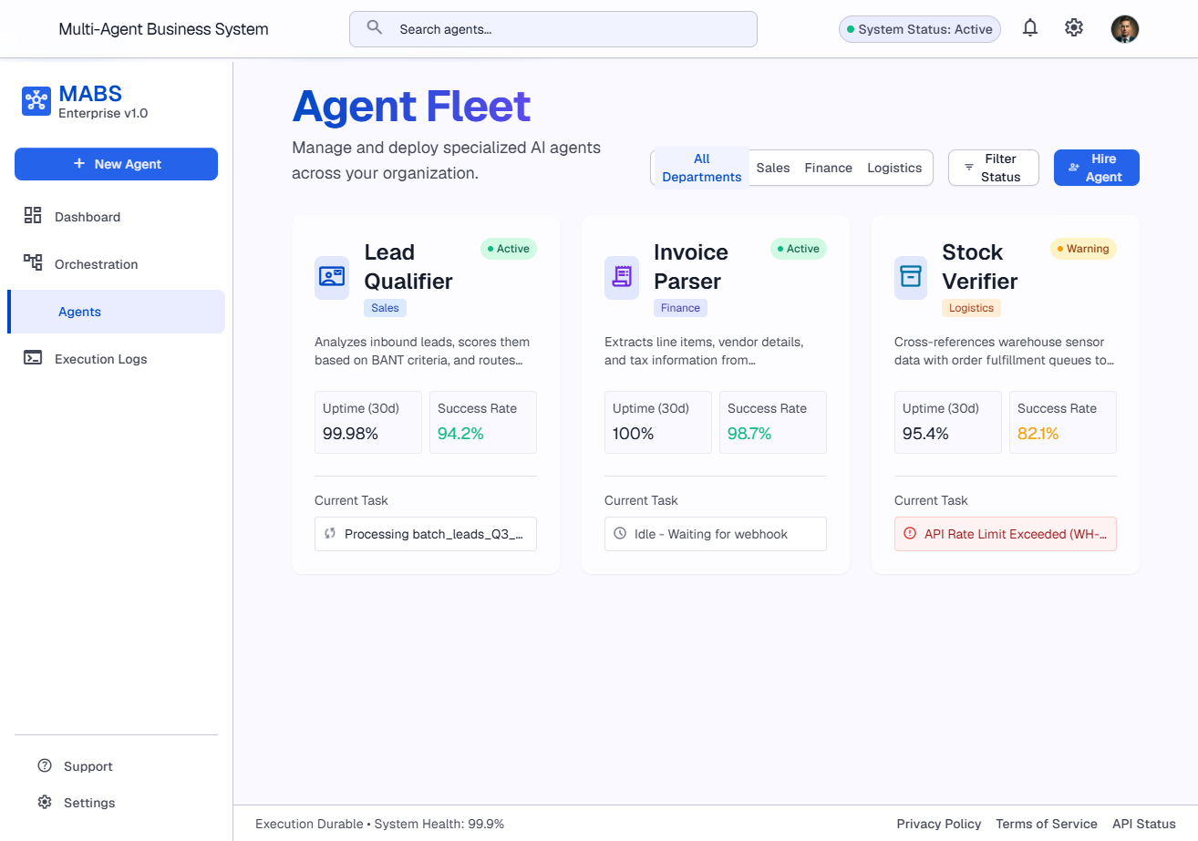Click the Support question mark icon

point(45,765)
